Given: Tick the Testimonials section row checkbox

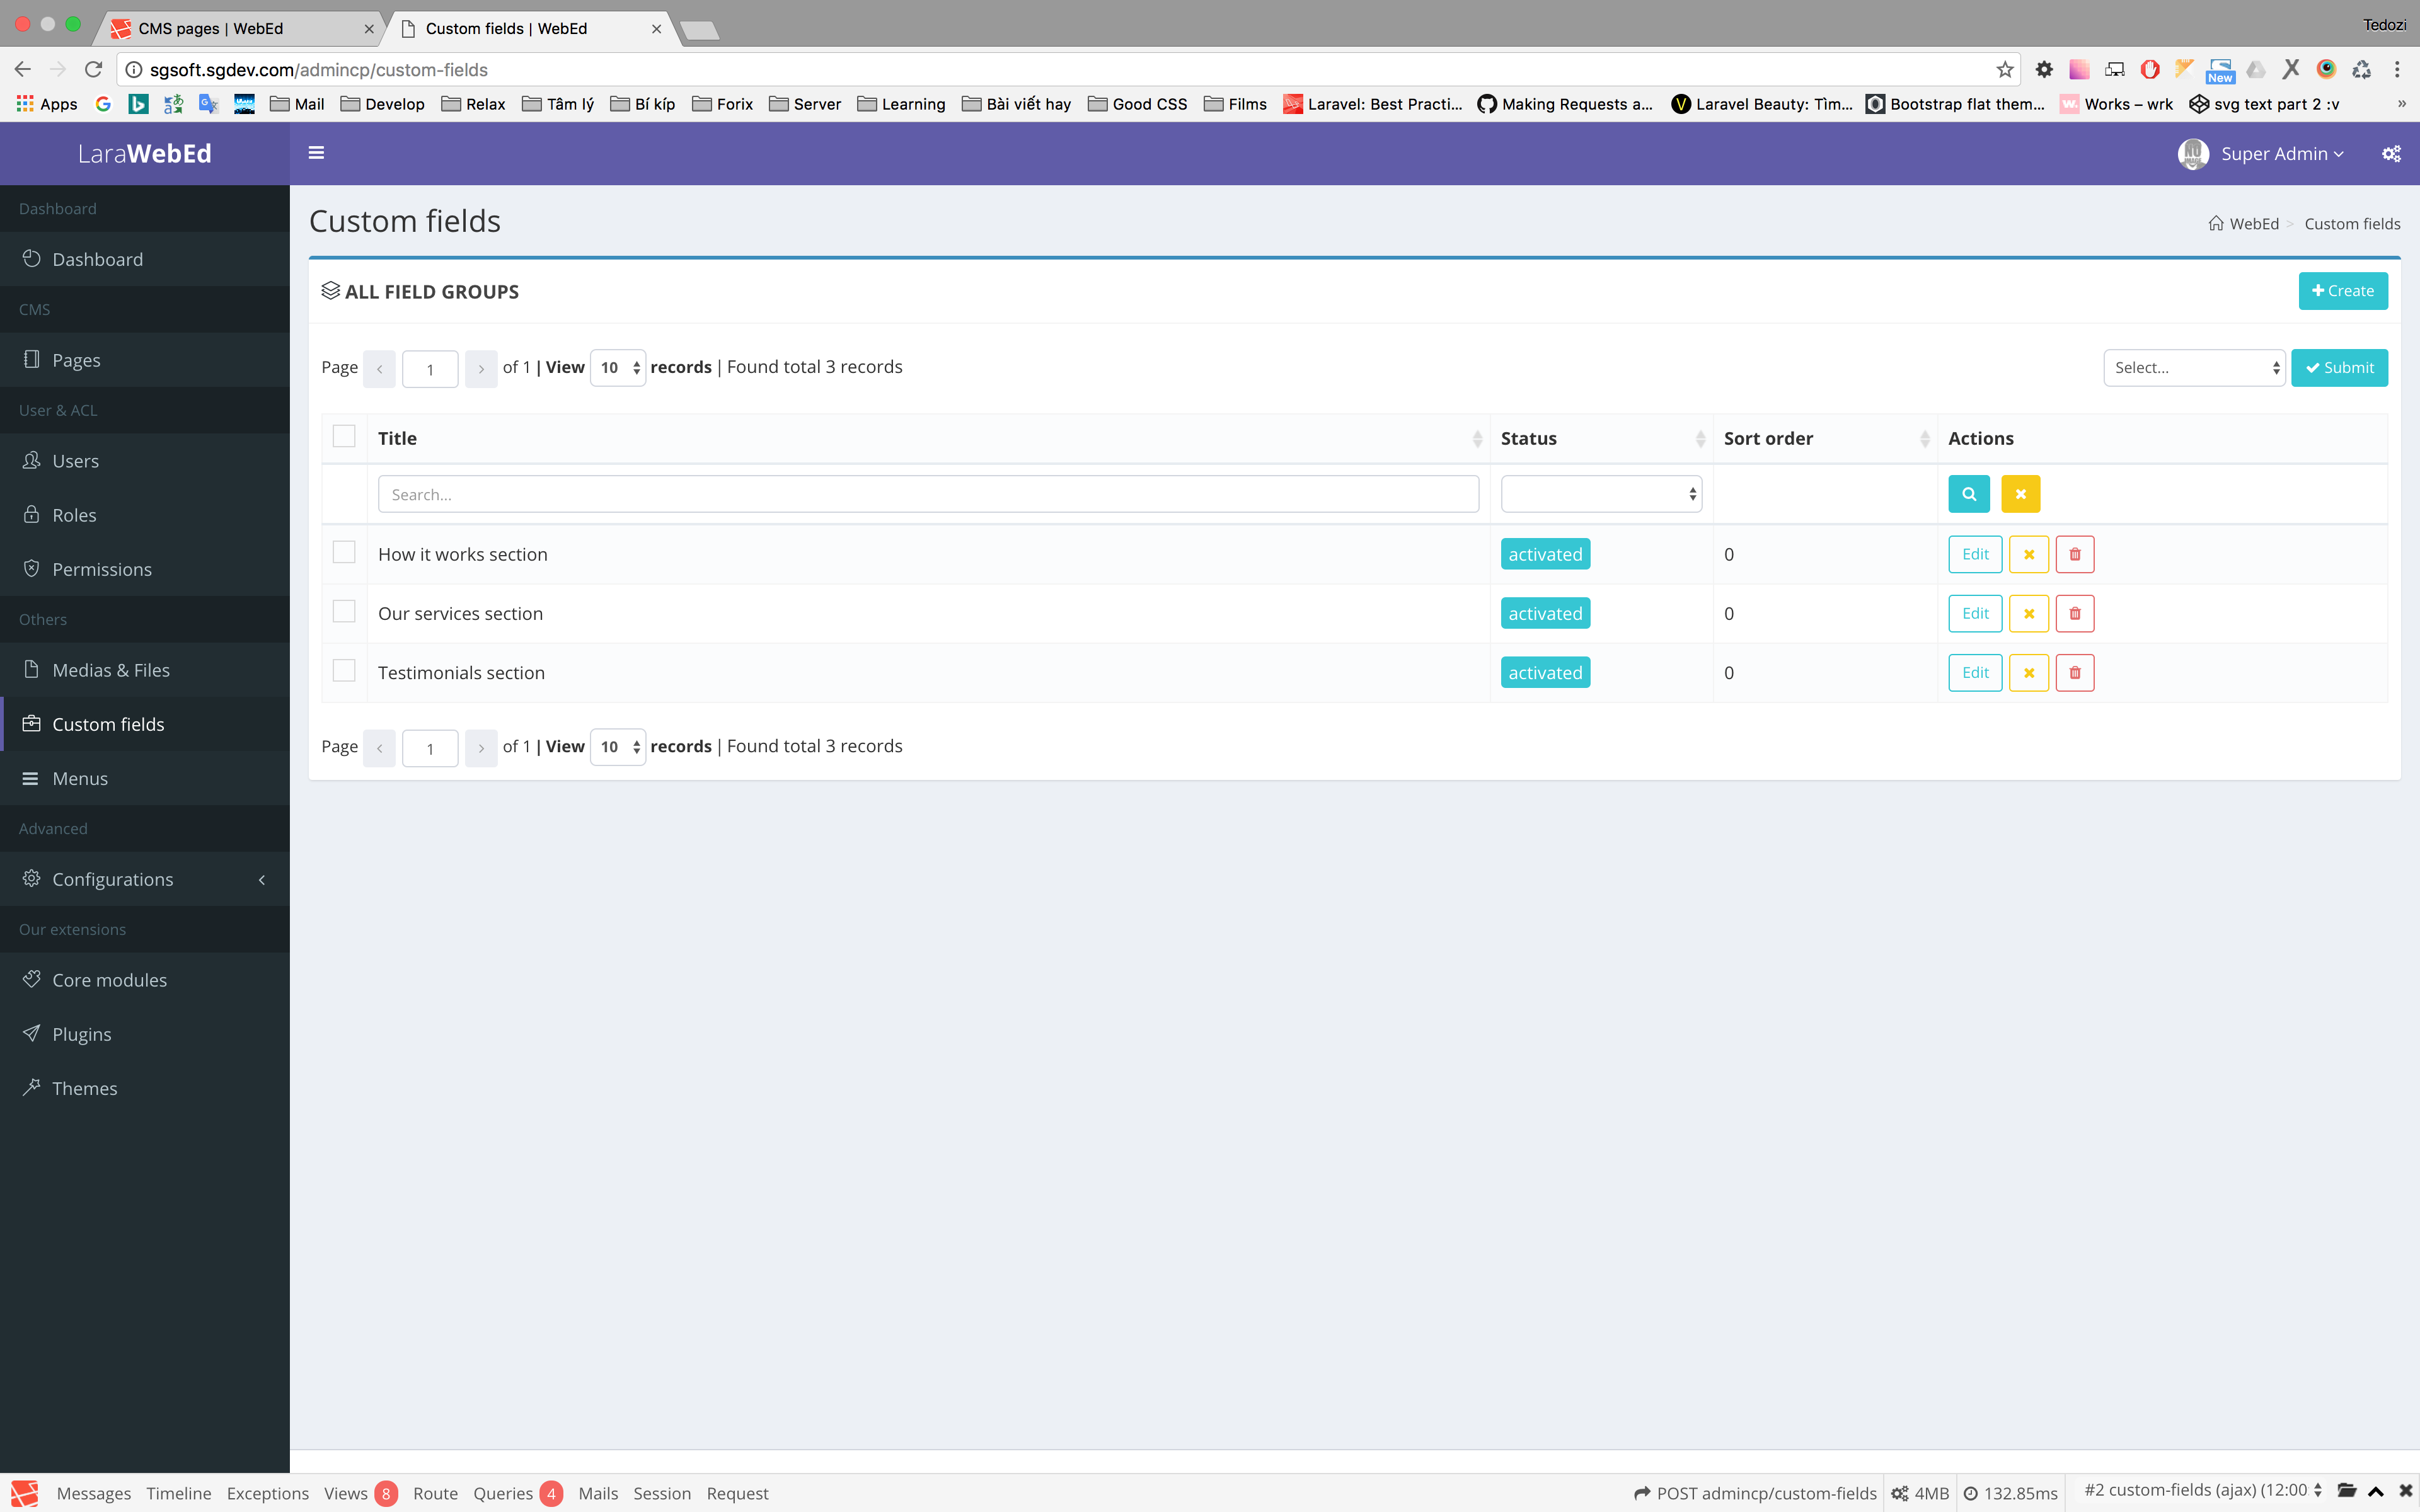Looking at the screenshot, I should point(344,671).
